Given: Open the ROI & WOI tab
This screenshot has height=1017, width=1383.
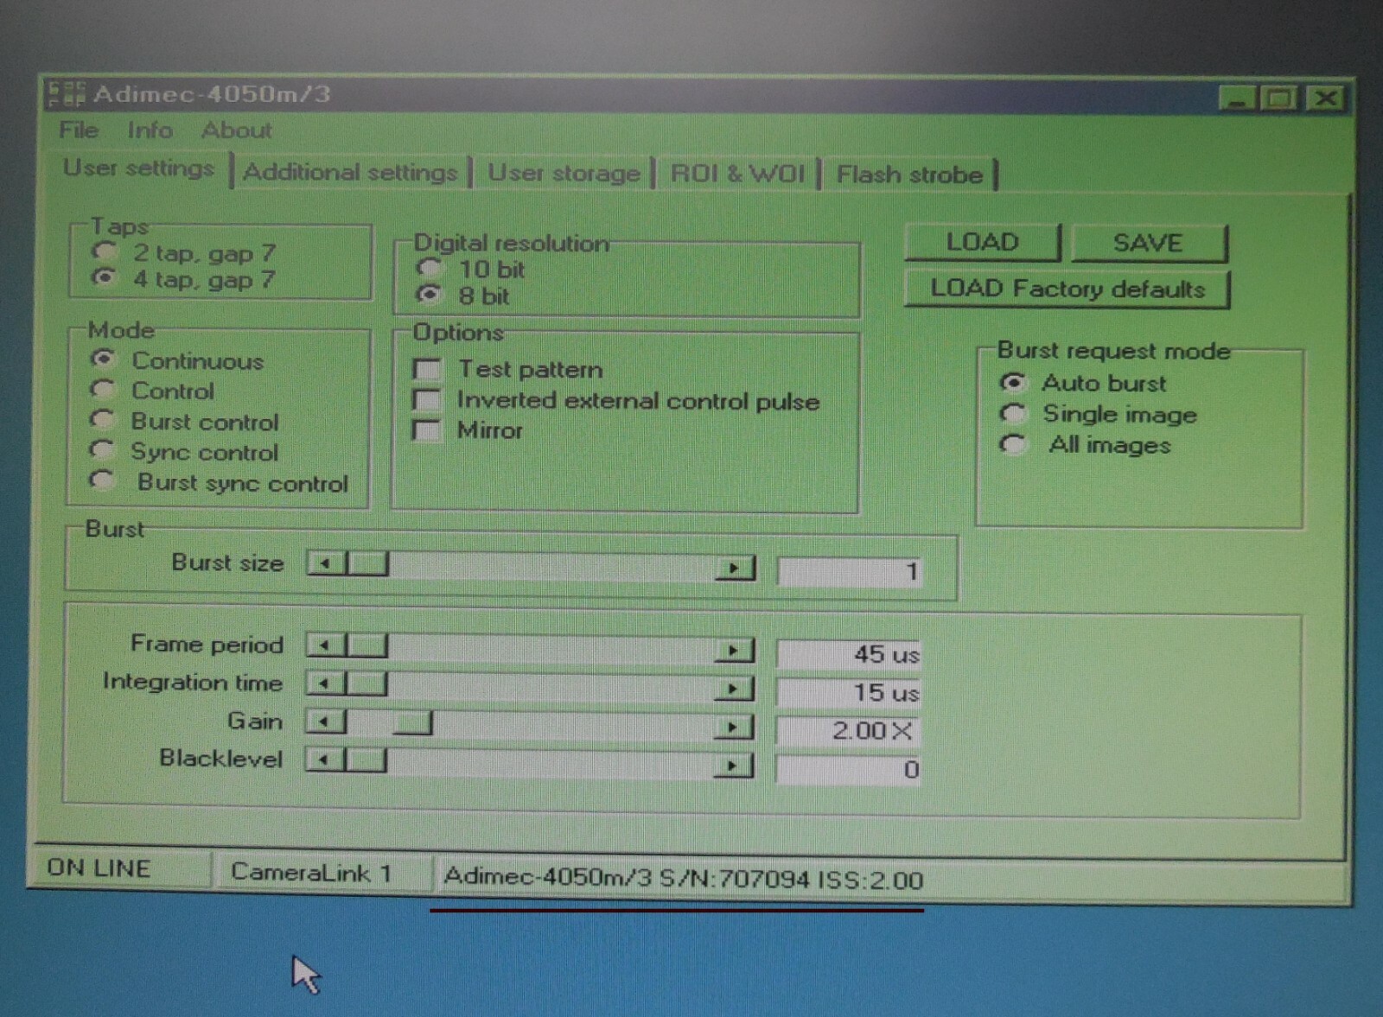Looking at the screenshot, I should click(x=737, y=174).
